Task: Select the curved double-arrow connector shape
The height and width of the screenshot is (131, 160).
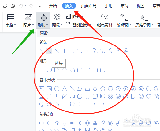Action: pos(103,51)
